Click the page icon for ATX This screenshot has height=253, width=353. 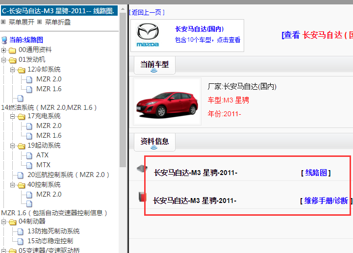(29, 155)
